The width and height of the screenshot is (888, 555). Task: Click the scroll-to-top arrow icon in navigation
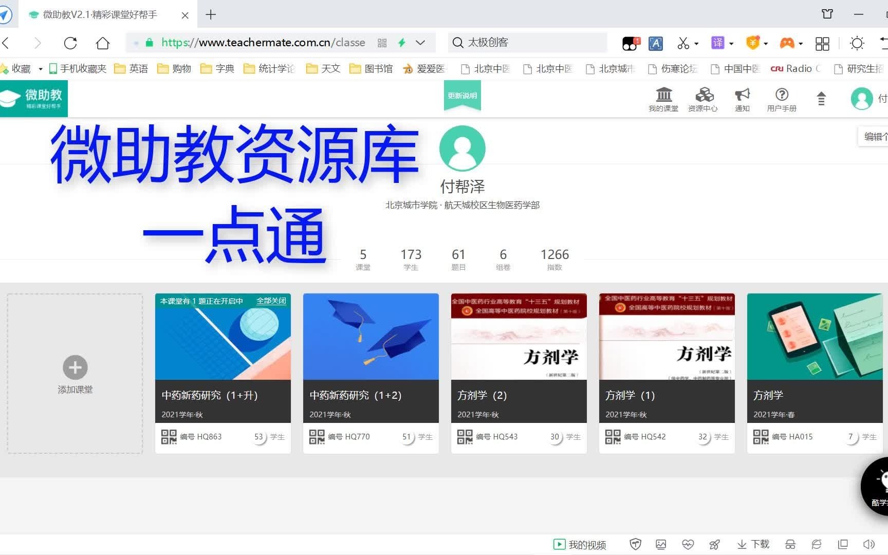[821, 98]
